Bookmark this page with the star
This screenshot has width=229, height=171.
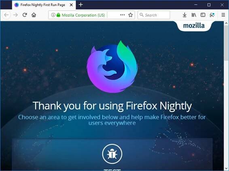[x=130, y=15]
